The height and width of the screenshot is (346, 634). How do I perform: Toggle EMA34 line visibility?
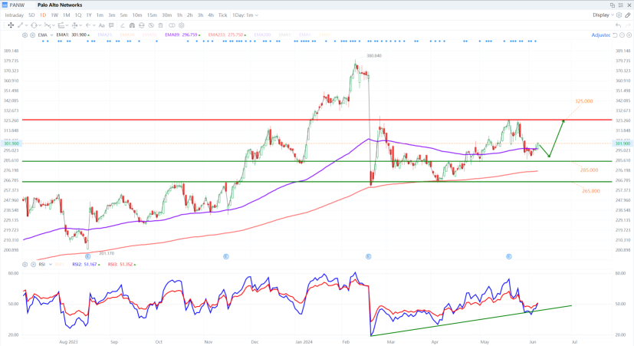click(x=127, y=35)
